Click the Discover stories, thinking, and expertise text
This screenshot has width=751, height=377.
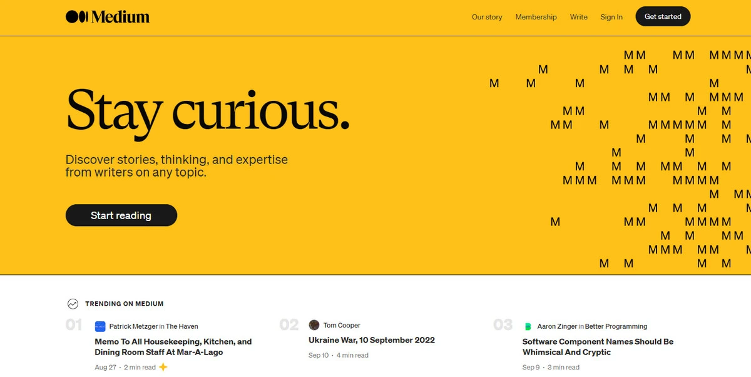(176, 165)
